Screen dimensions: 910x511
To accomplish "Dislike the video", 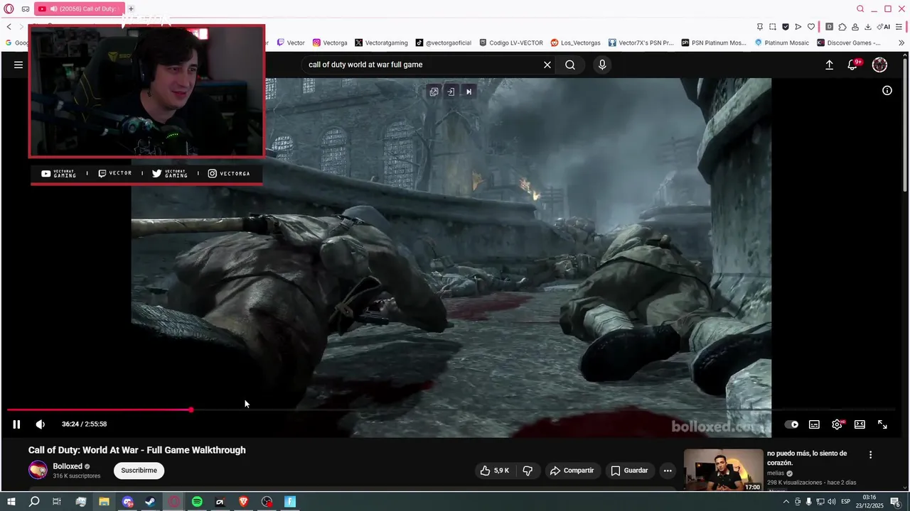I will [x=528, y=471].
